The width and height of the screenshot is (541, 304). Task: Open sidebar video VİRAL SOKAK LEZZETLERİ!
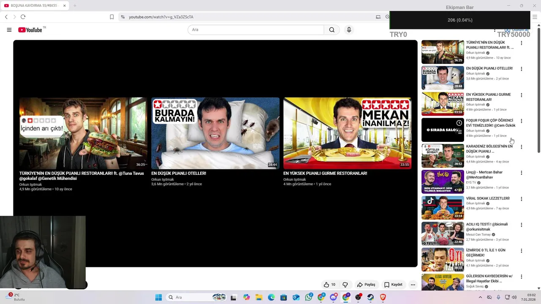[x=488, y=198]
